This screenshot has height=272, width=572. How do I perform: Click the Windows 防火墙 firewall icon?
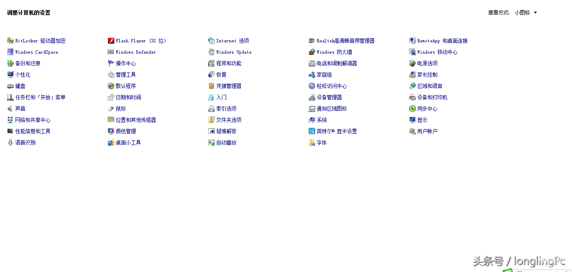pyautogui.click(x=312, y=52)
